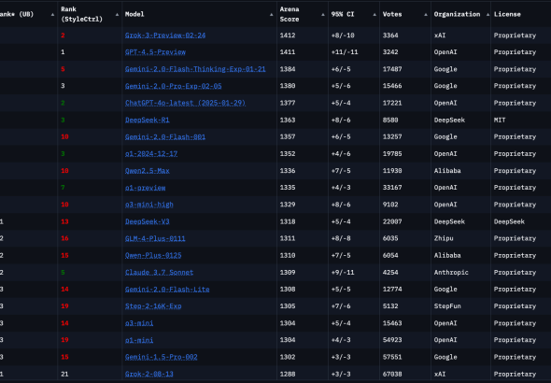
Task: Sort by the Rank (UB) column arrow
Action: pos(52,15)
